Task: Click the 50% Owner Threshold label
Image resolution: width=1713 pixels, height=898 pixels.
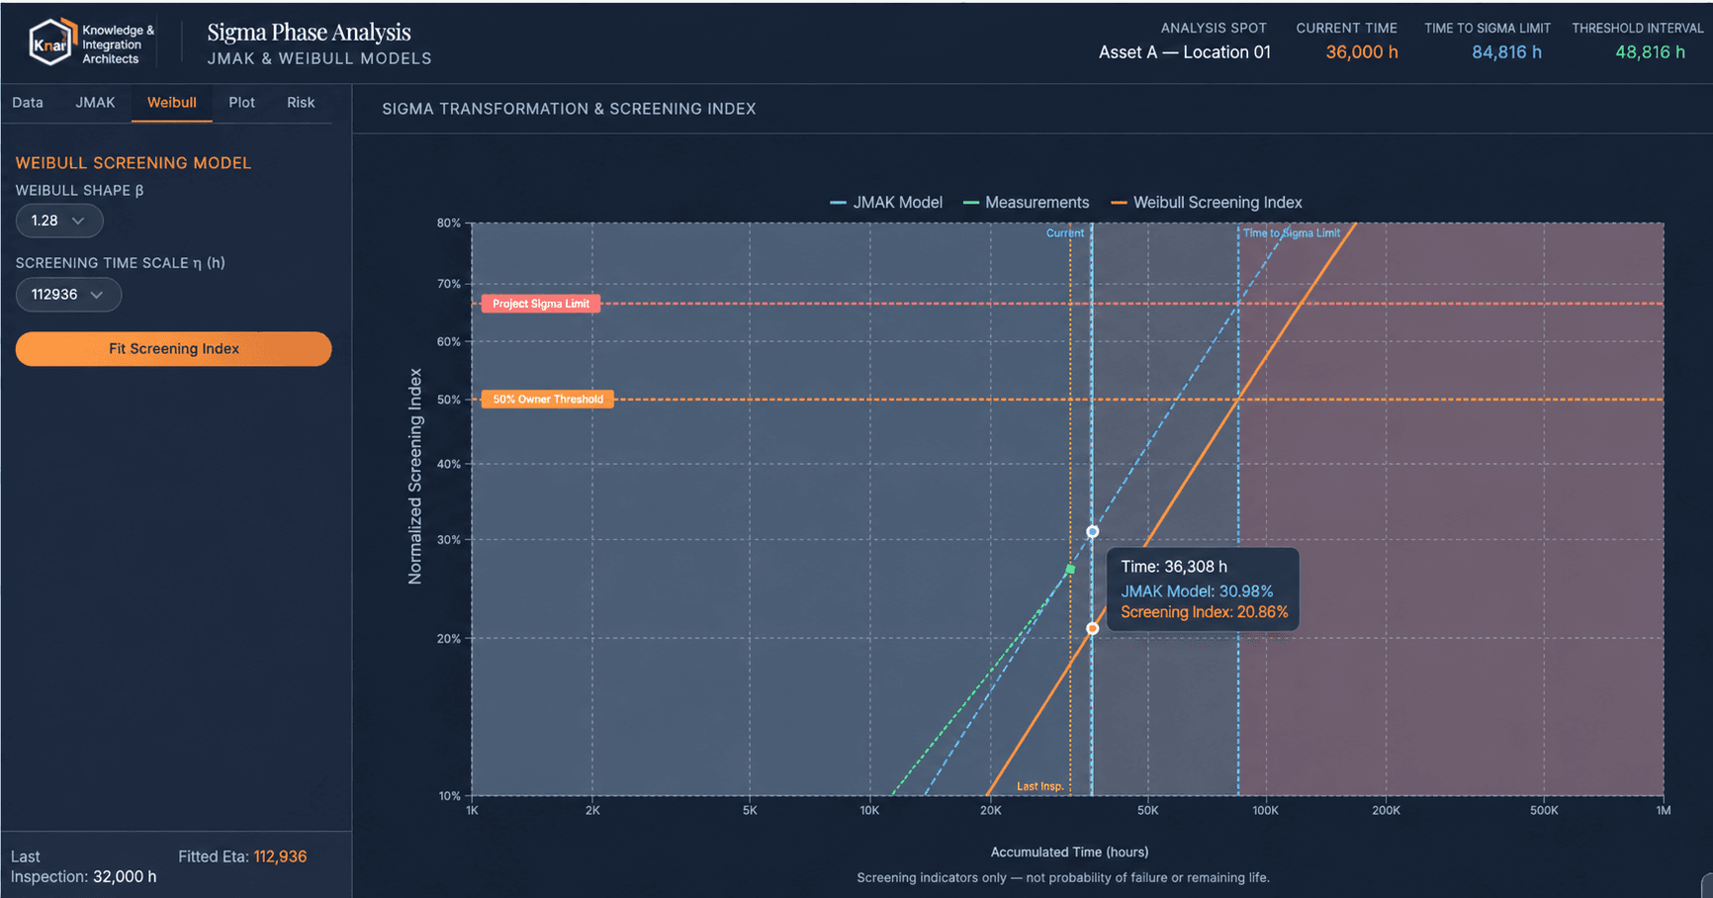Action: 548,400
